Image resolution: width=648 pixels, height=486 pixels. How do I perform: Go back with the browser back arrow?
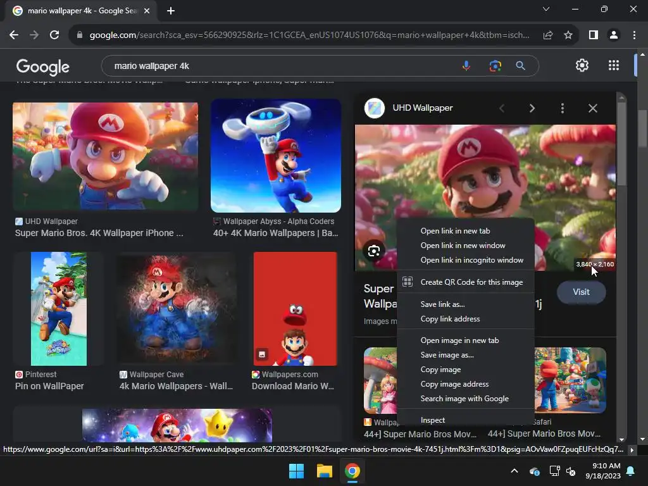(14, 35)
